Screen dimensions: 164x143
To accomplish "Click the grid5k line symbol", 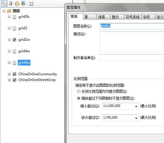I will [19, 23].
